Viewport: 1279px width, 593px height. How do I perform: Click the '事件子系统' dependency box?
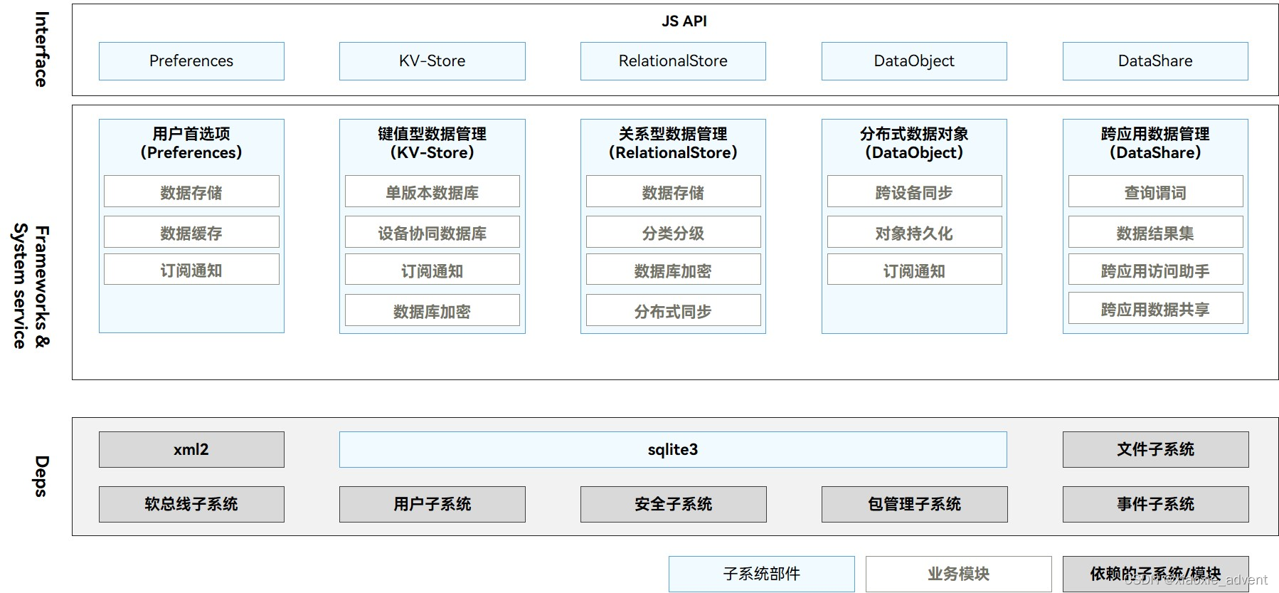coord(1155,504)
